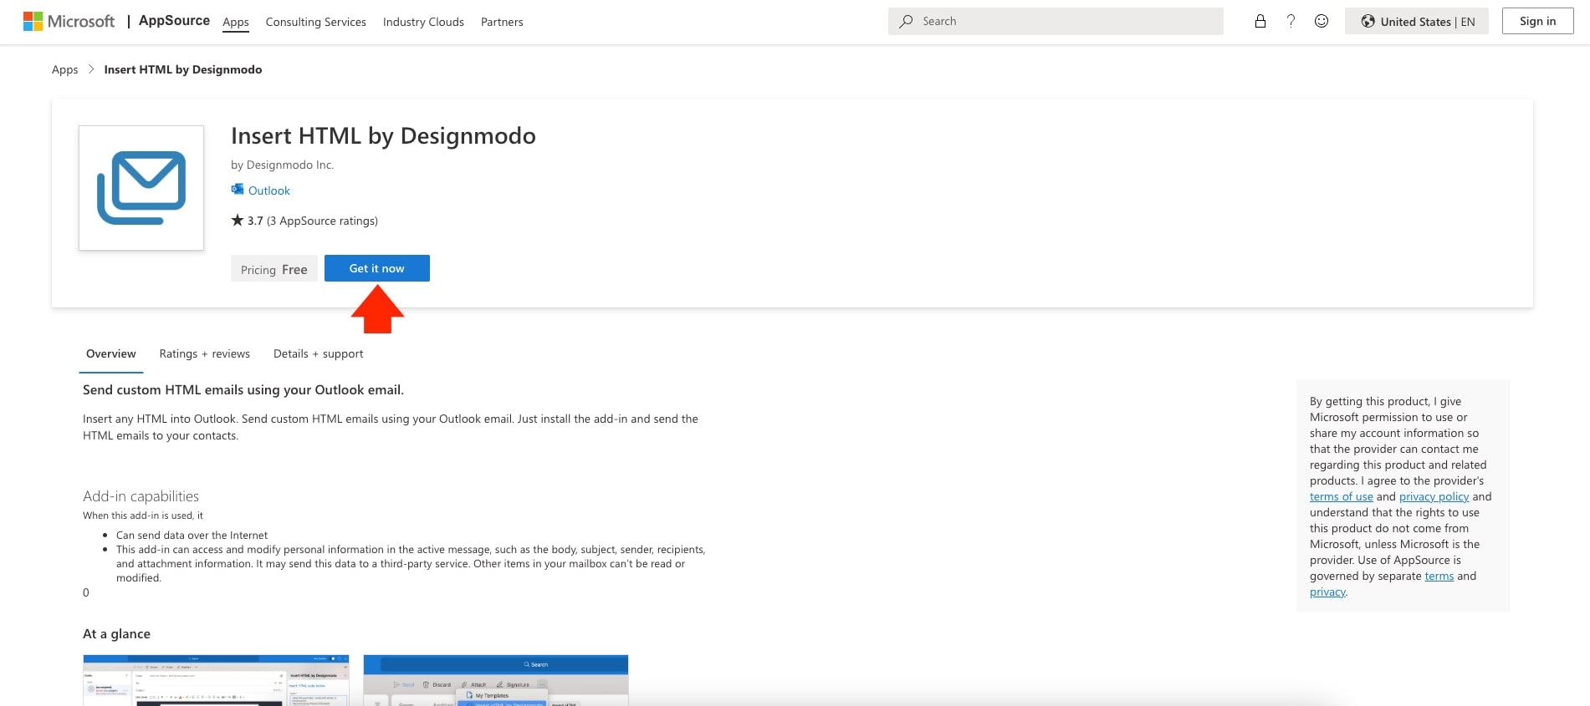Open first At a glance screenshot thumbnail
Viewport: 1590px width, 706px height.
pos(216,680)
